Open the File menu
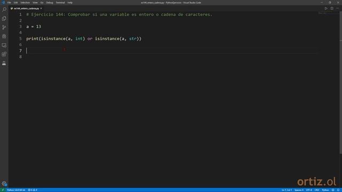This screenshot has width=342, height=192. [9, 3]
